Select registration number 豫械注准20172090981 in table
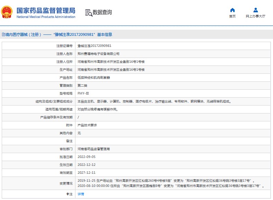Screen dimensions: 273x200 point(94,46)
